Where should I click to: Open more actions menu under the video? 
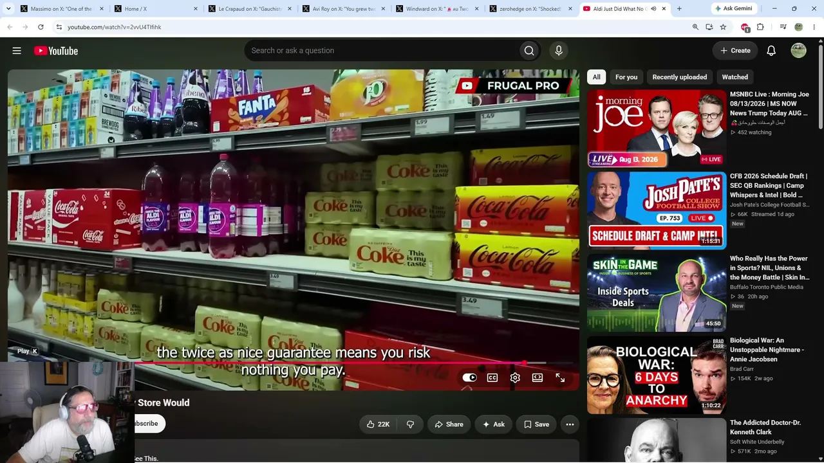tap(570, 424)
